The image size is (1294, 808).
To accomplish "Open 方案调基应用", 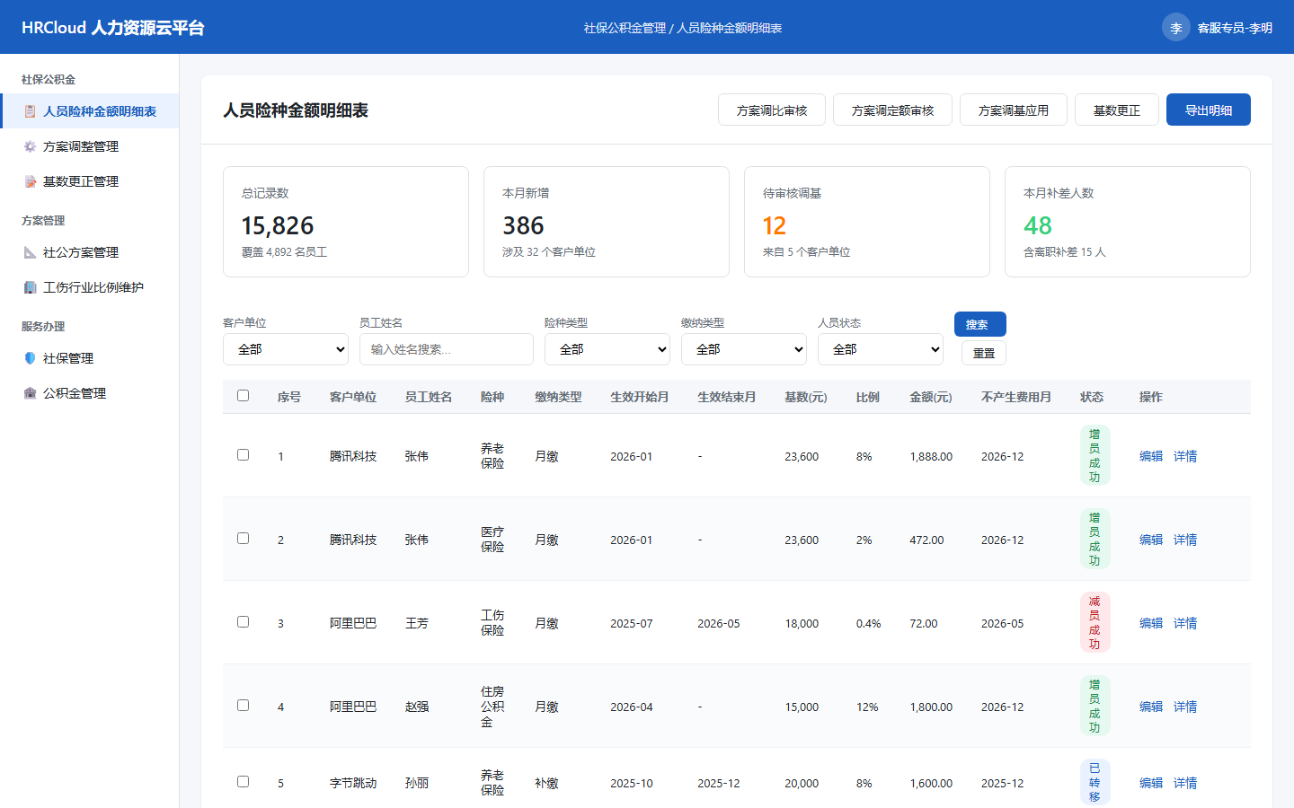I will [1014, 110].
